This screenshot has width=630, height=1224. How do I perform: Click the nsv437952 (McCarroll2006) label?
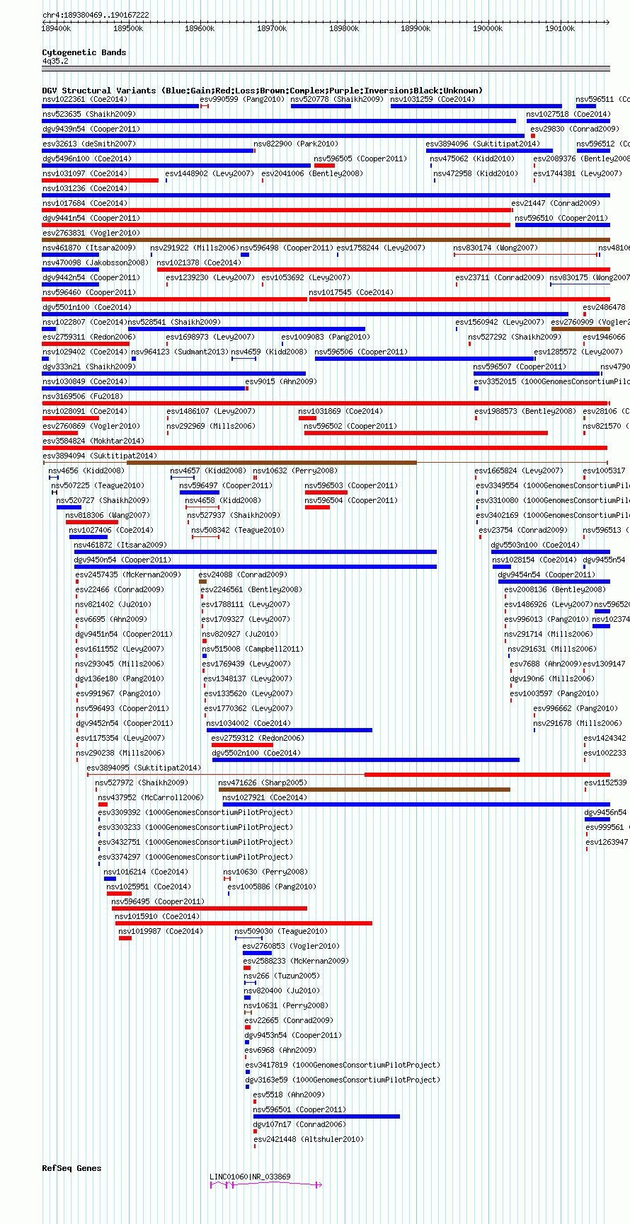pyautogui.click(x=151, y=797)
